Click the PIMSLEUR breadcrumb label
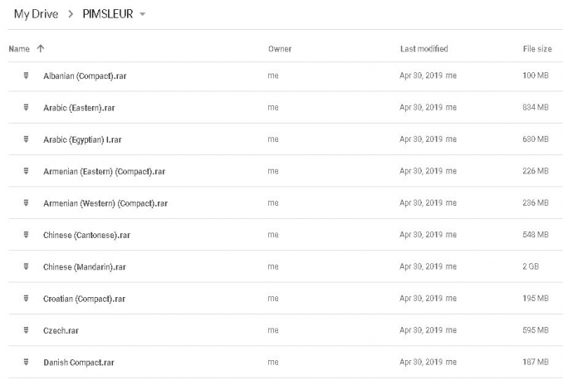The image size is (563, 380). point(107,15)
